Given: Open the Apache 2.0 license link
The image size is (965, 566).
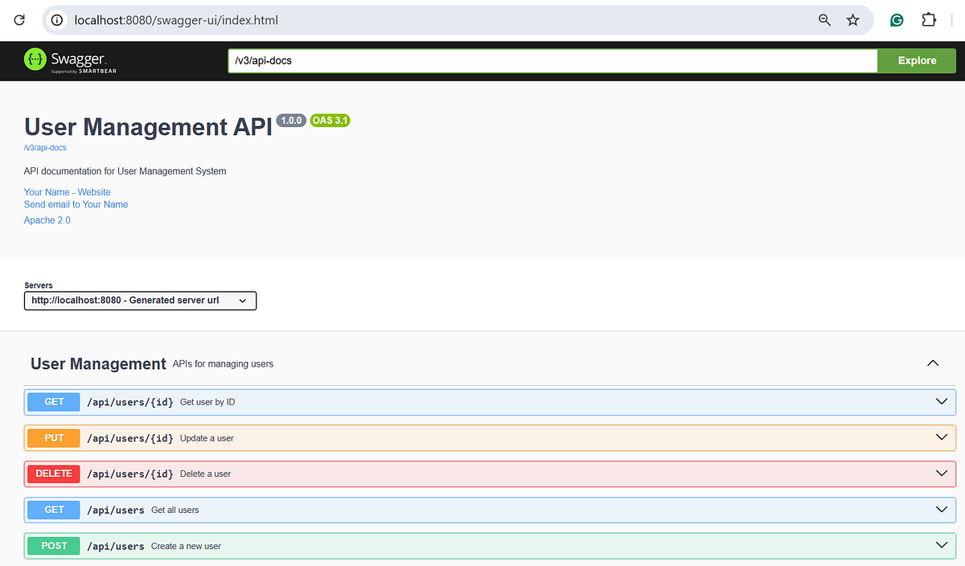Looking at the screenshot, I should (47, 219).
